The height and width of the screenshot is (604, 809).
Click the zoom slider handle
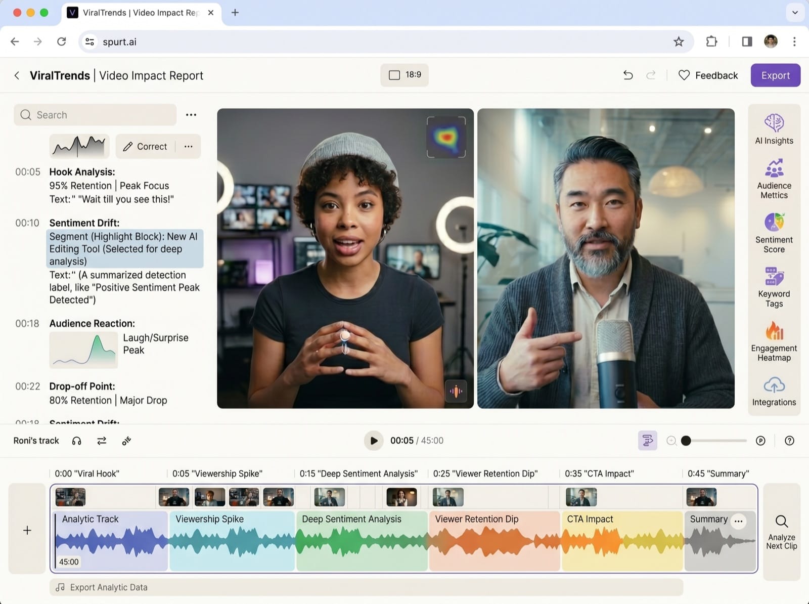tap(686, 441)
